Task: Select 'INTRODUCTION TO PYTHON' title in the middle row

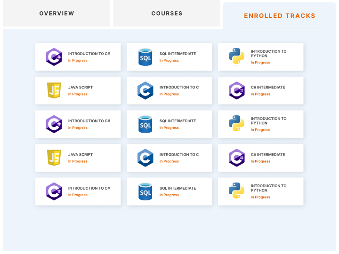Action: tap(268, 121)
